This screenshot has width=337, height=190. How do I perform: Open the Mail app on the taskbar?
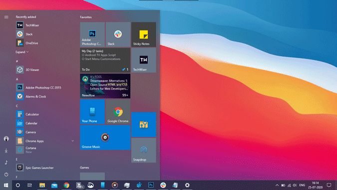click(54, 185)
